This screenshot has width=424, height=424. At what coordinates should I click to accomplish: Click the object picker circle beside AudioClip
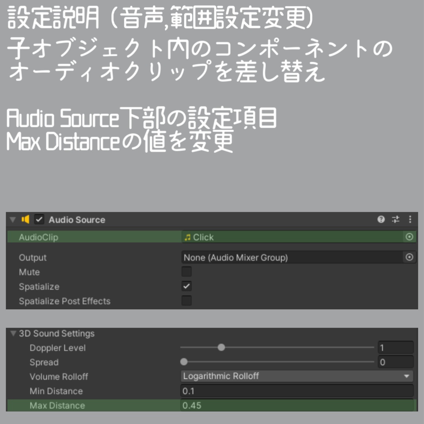[x=410, y=237]
